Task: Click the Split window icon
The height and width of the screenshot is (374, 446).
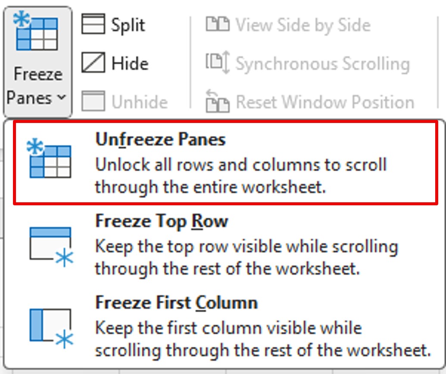Action: click(93, 24)
